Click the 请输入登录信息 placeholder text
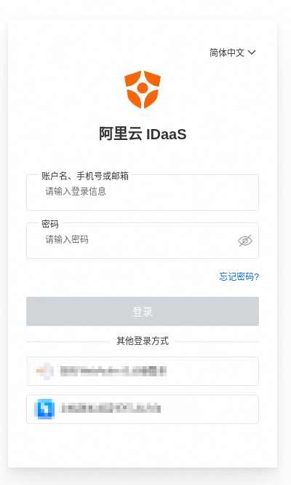 coord(76,192)
